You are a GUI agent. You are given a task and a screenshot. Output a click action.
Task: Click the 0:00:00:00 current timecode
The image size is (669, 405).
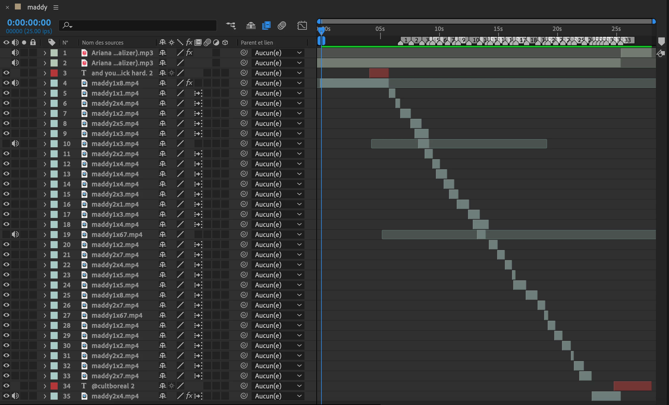(29, 23)
